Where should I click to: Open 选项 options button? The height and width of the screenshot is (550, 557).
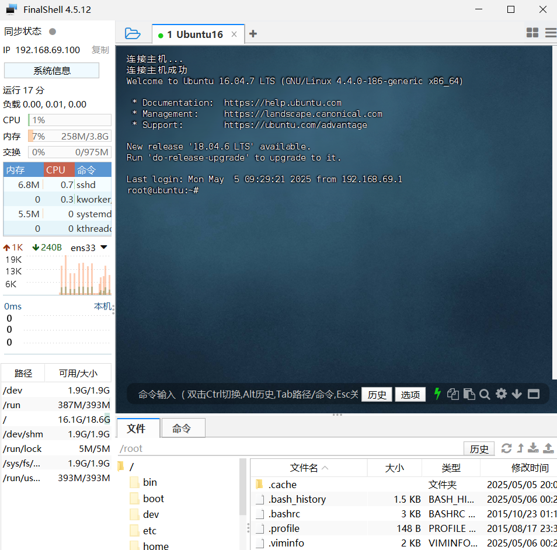coord(410,395)
